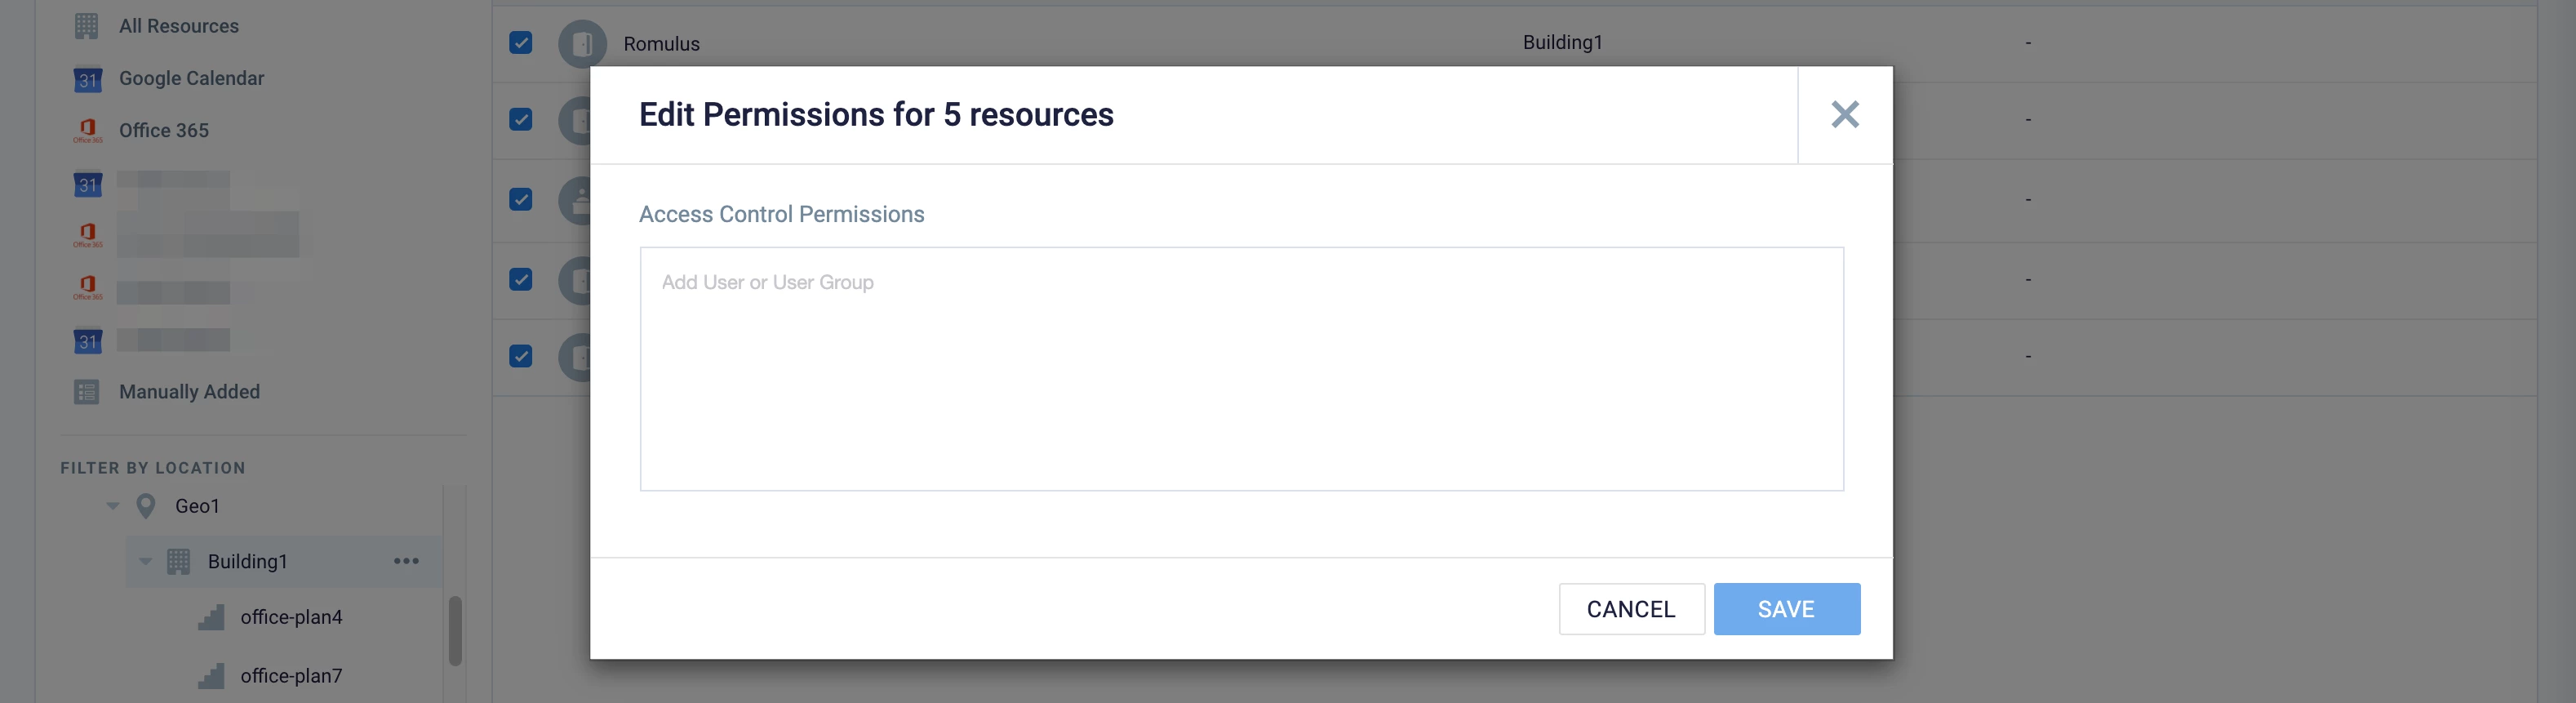Toggle the second resource row checkbox
This screenshot has height=703, width=2576.
coord(520,120)
